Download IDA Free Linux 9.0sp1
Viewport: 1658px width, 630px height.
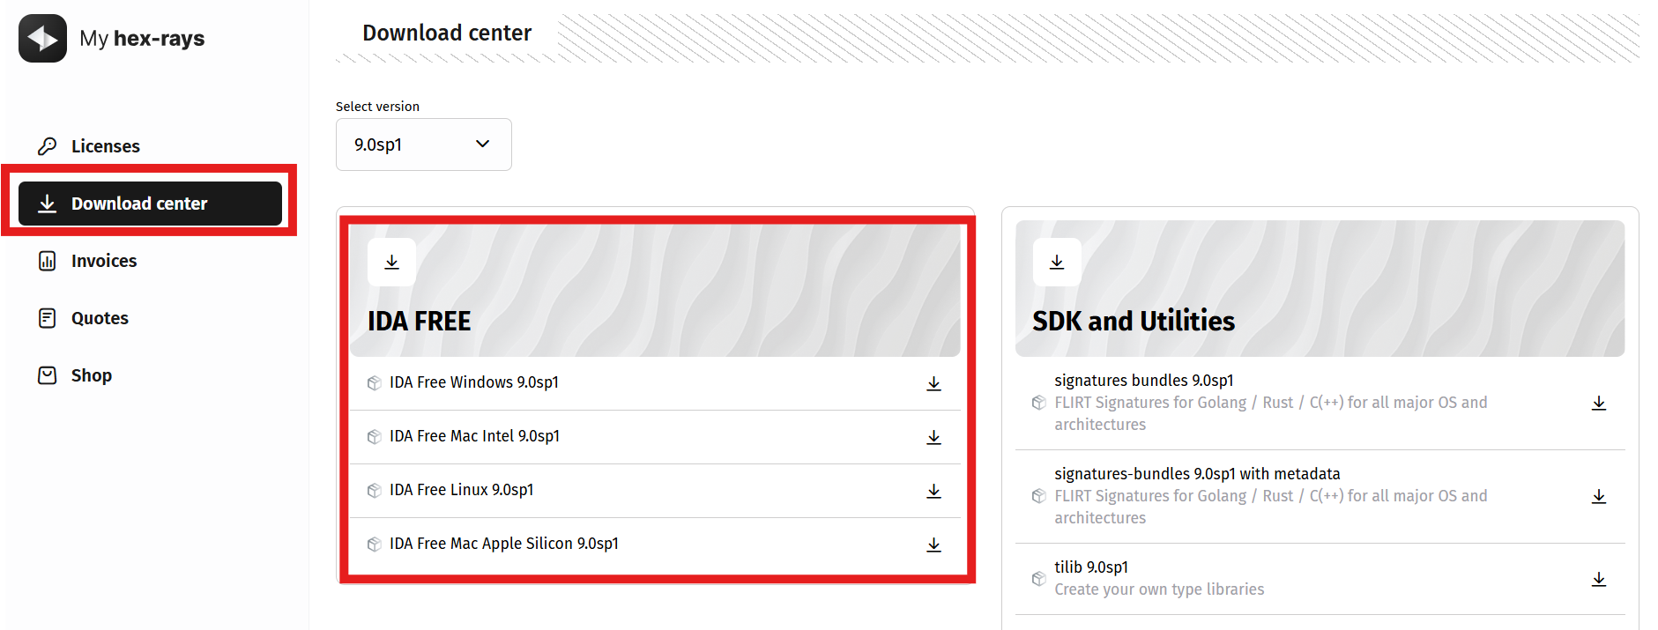point(934,491)
